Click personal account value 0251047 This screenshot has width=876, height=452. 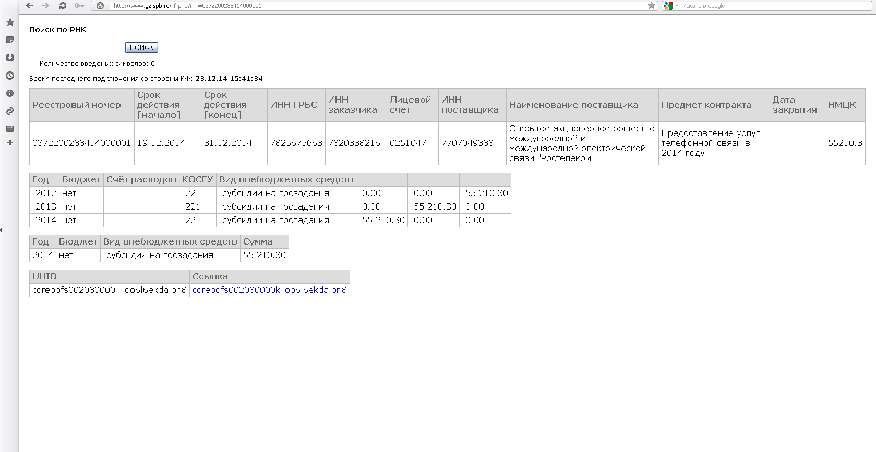point(408,143)
